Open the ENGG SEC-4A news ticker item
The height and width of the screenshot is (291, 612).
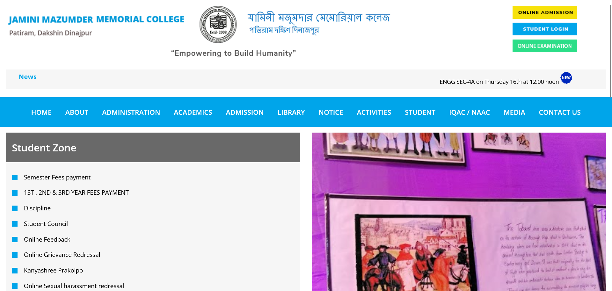499,82
